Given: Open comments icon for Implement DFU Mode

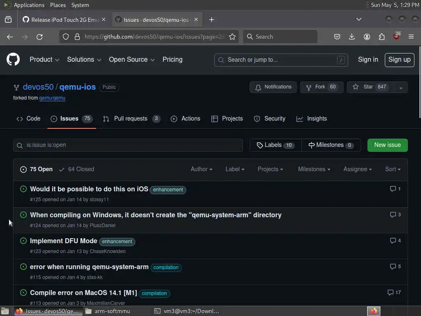Looking at the screenshot, I should tap(395, 241).
